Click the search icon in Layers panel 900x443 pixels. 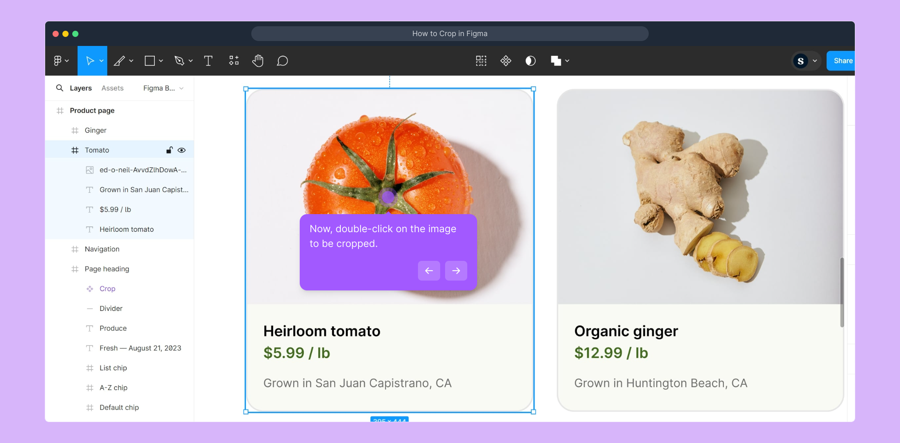(x=60, y=88)
